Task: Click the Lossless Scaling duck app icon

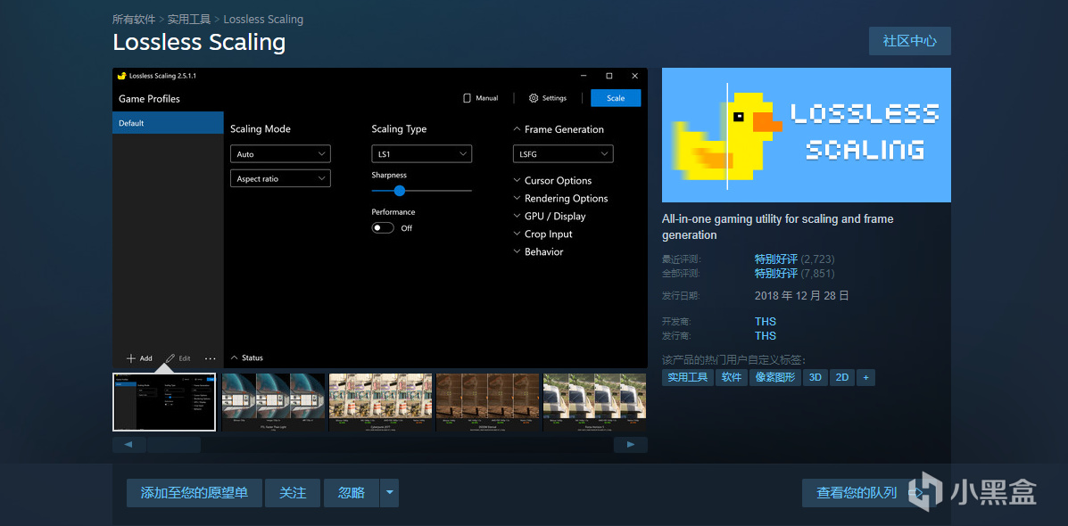Action: (x=121, y=76)
